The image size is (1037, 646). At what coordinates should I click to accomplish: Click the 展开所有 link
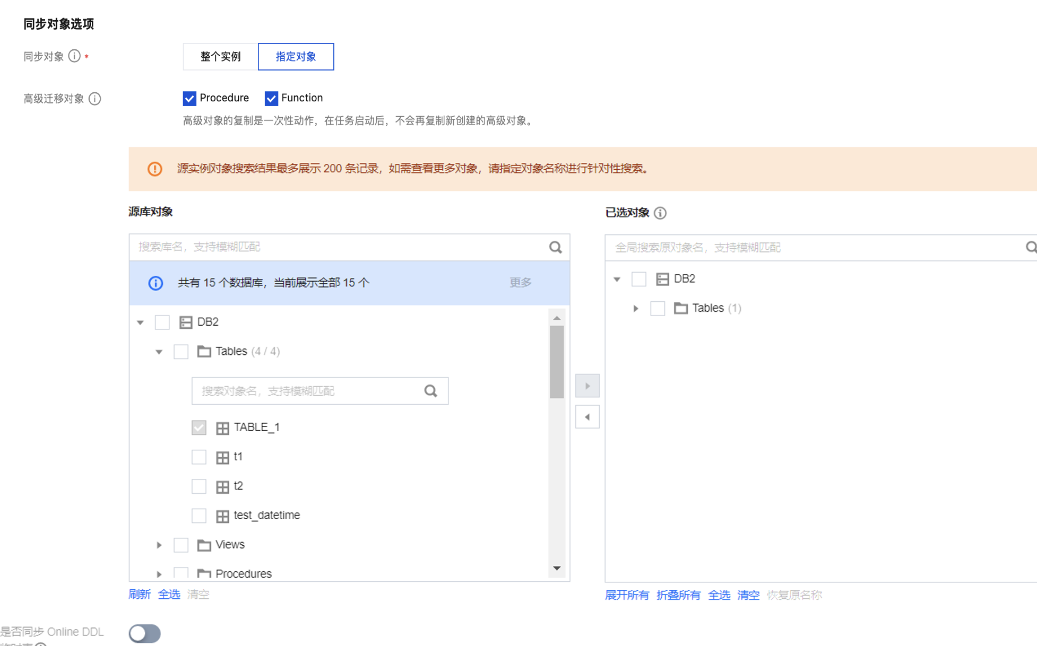pyautogui.click(x=627, y=596)
